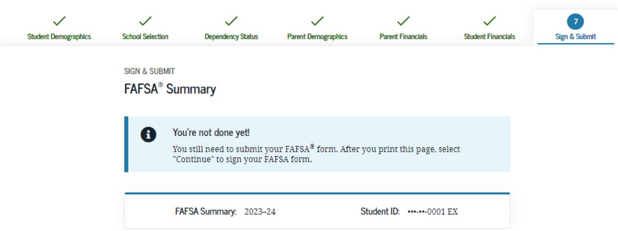Click the Student Financials checkmark icon
This screenshot has width=618, height=231.
click(490, 21)
